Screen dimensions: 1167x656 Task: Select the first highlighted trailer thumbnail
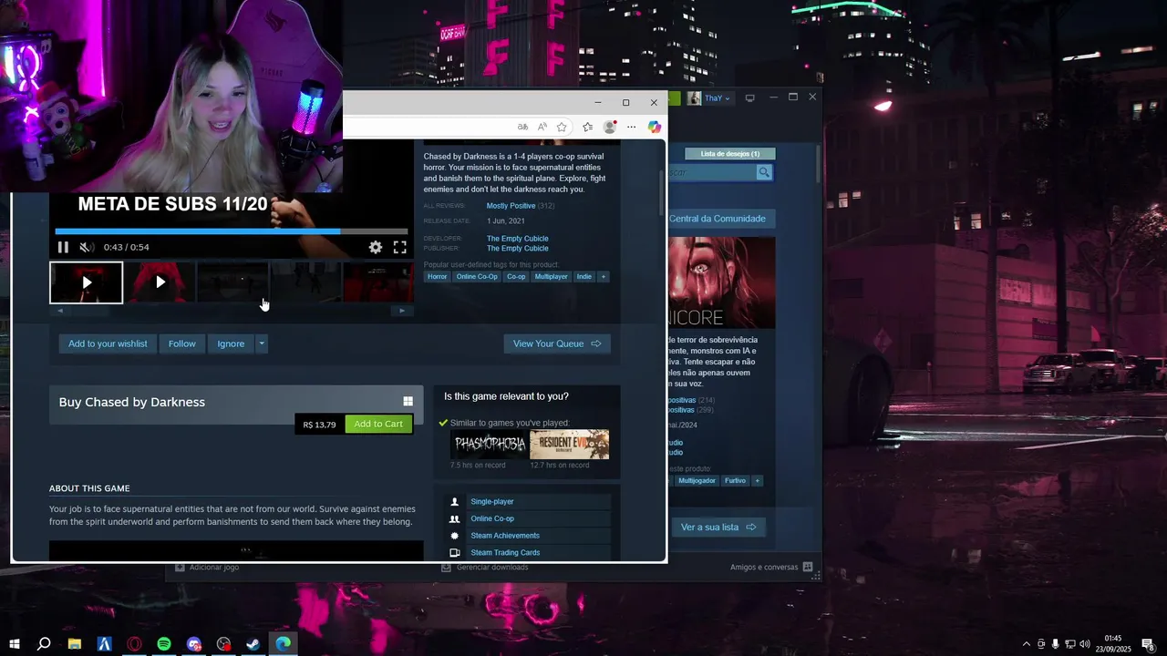click(87, 282)
